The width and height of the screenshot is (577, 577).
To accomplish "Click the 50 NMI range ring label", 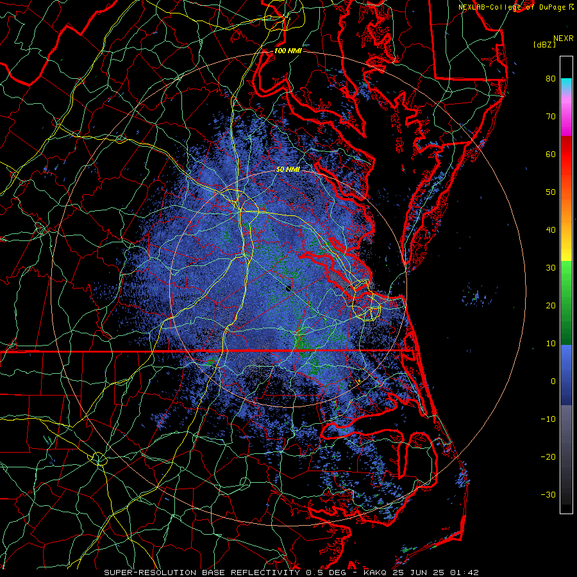I will click(x=288, y=169).
